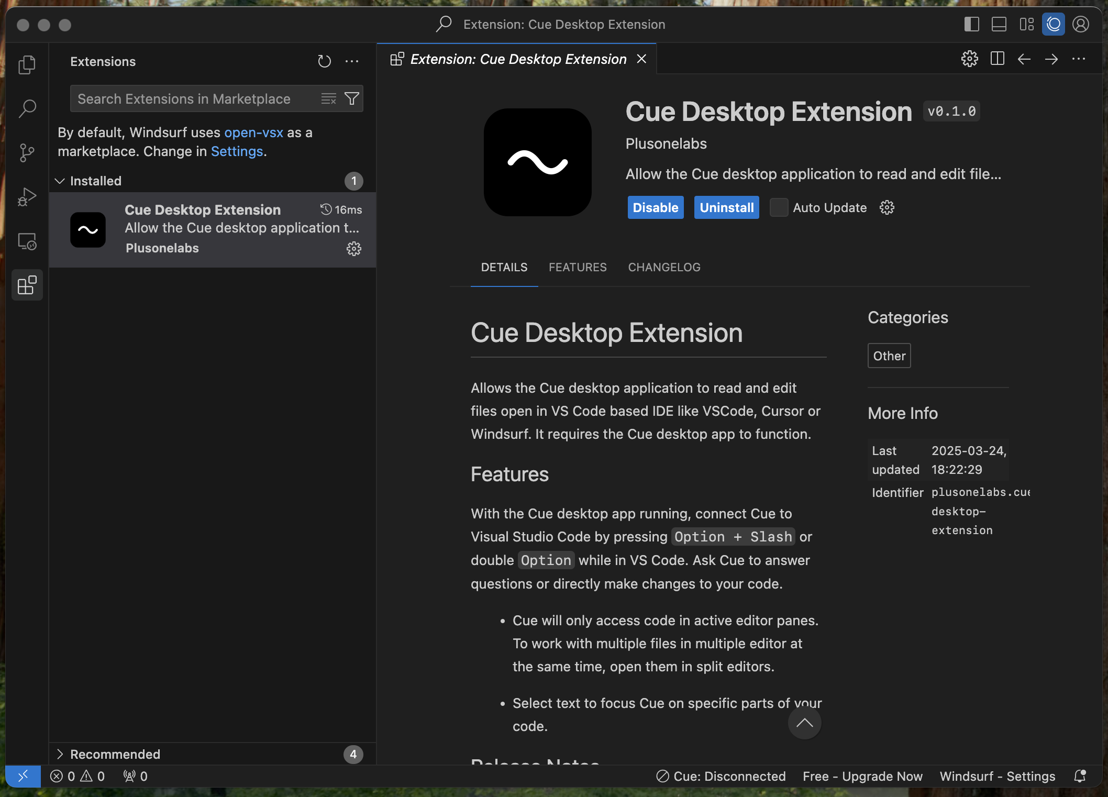Collapse the Installed extensions section

coord(60,181)
